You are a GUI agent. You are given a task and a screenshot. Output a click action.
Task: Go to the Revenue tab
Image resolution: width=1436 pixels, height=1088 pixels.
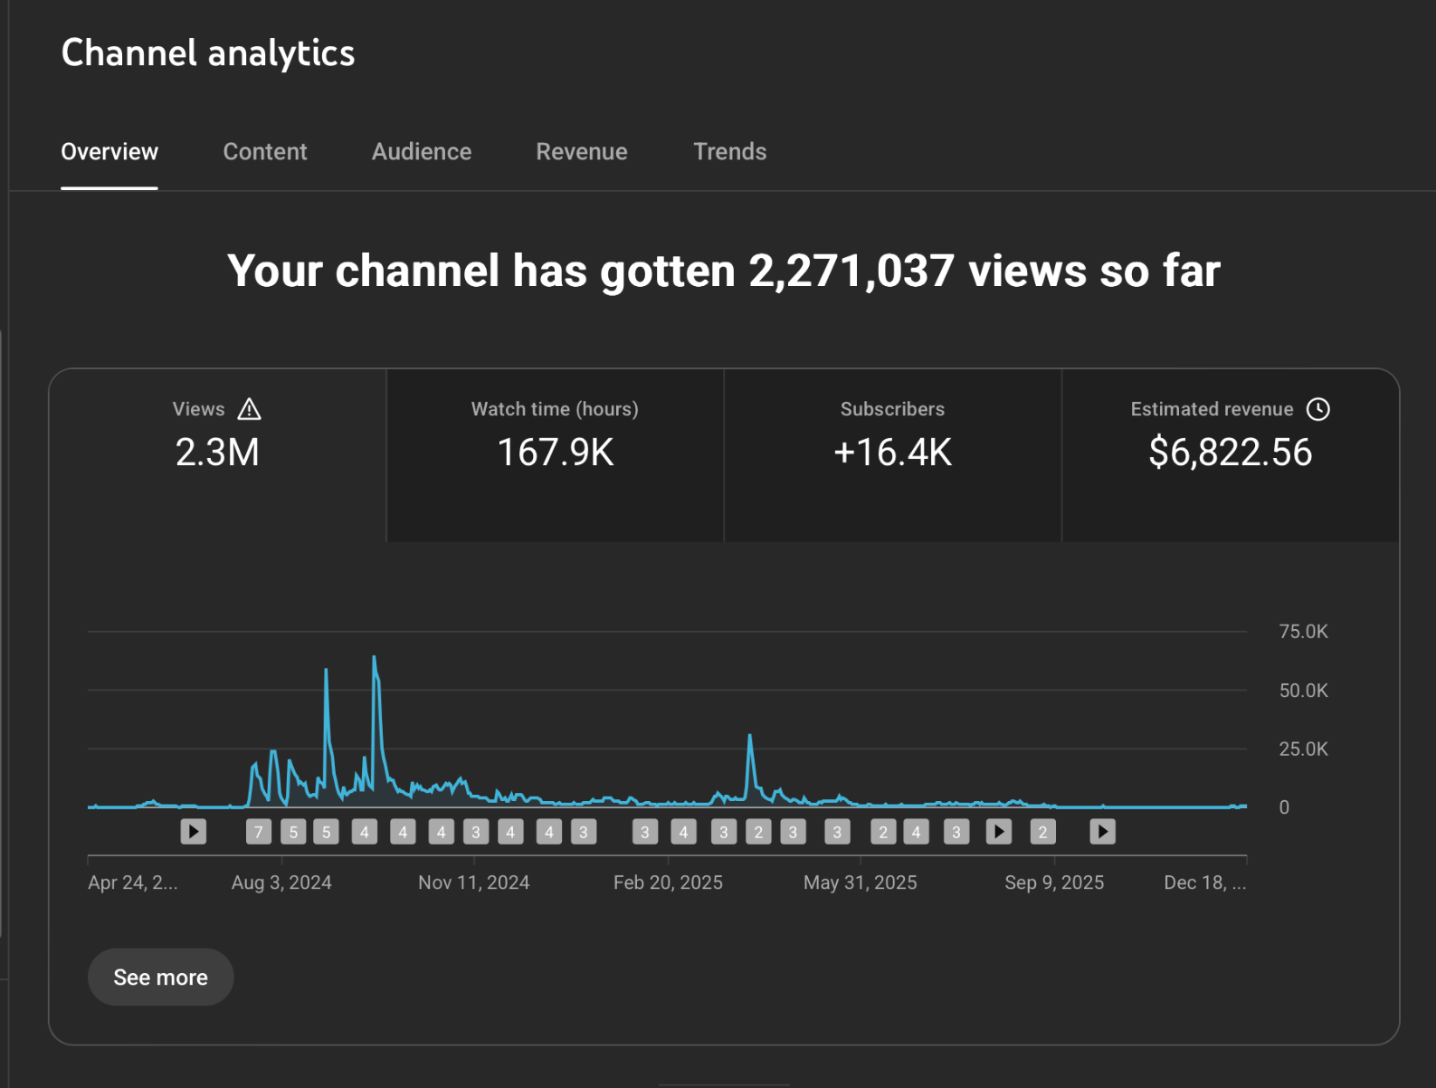pyautogui.click(x=581, y=151)
